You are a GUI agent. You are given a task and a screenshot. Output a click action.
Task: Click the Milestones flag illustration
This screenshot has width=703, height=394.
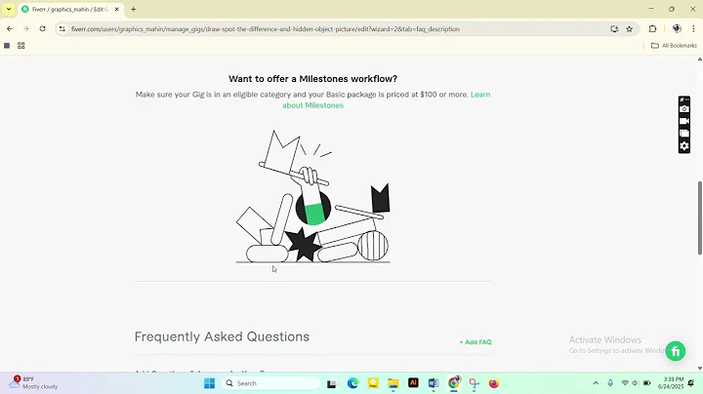[313, 197]
